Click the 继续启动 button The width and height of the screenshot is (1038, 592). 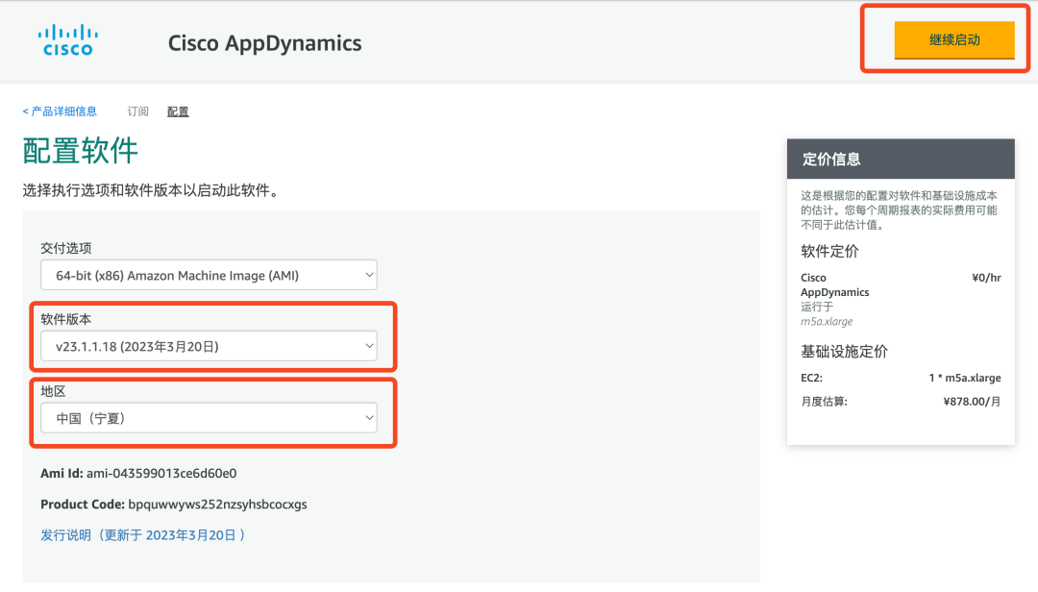[x=953, y=40]
